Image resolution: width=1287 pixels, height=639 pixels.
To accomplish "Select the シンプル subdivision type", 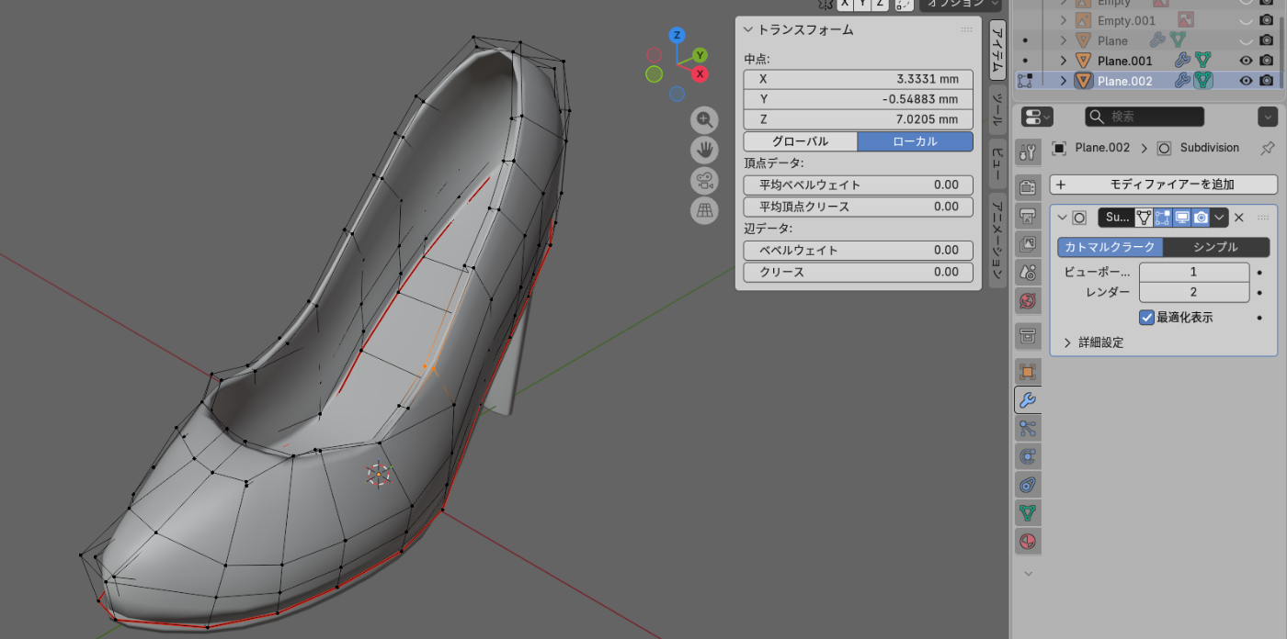I will point(1215,247).
